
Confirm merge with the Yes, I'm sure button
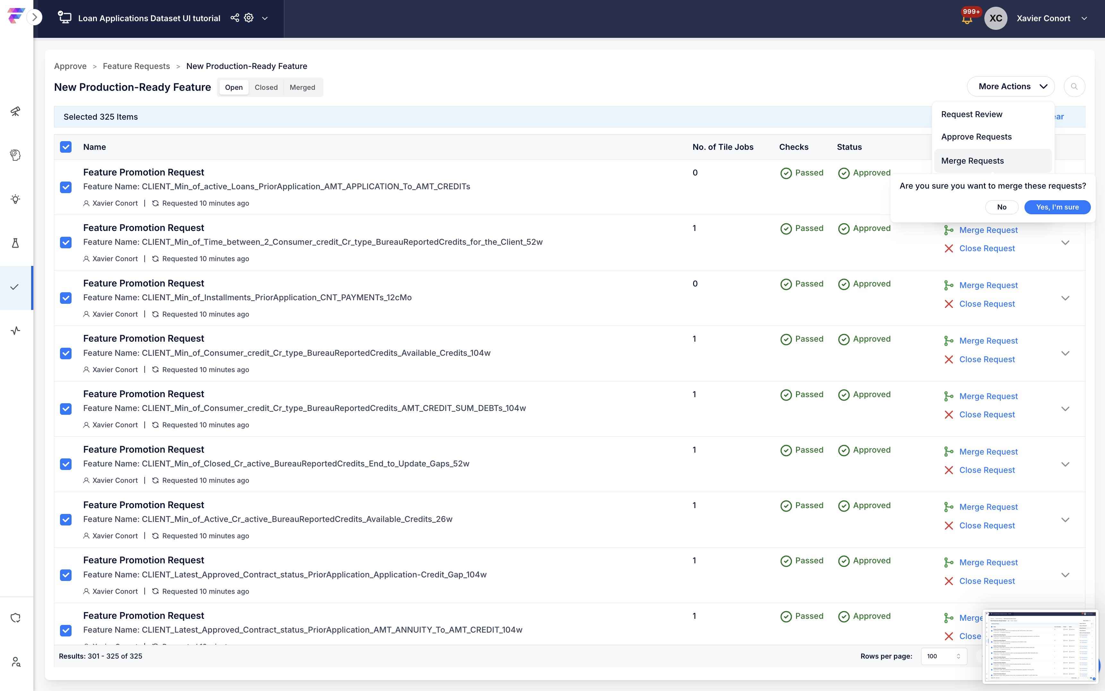(1057, 207)
